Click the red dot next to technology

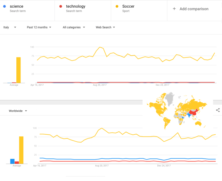click(61, 6)
